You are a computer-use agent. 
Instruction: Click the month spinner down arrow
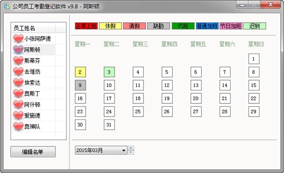click(131, 152)
